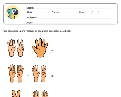Click the instruction text about adição
The width and height of the screenshot is (121, 97).
click(37, 31)
